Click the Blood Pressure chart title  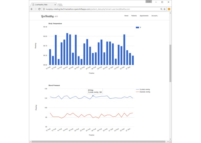point(54,85)
